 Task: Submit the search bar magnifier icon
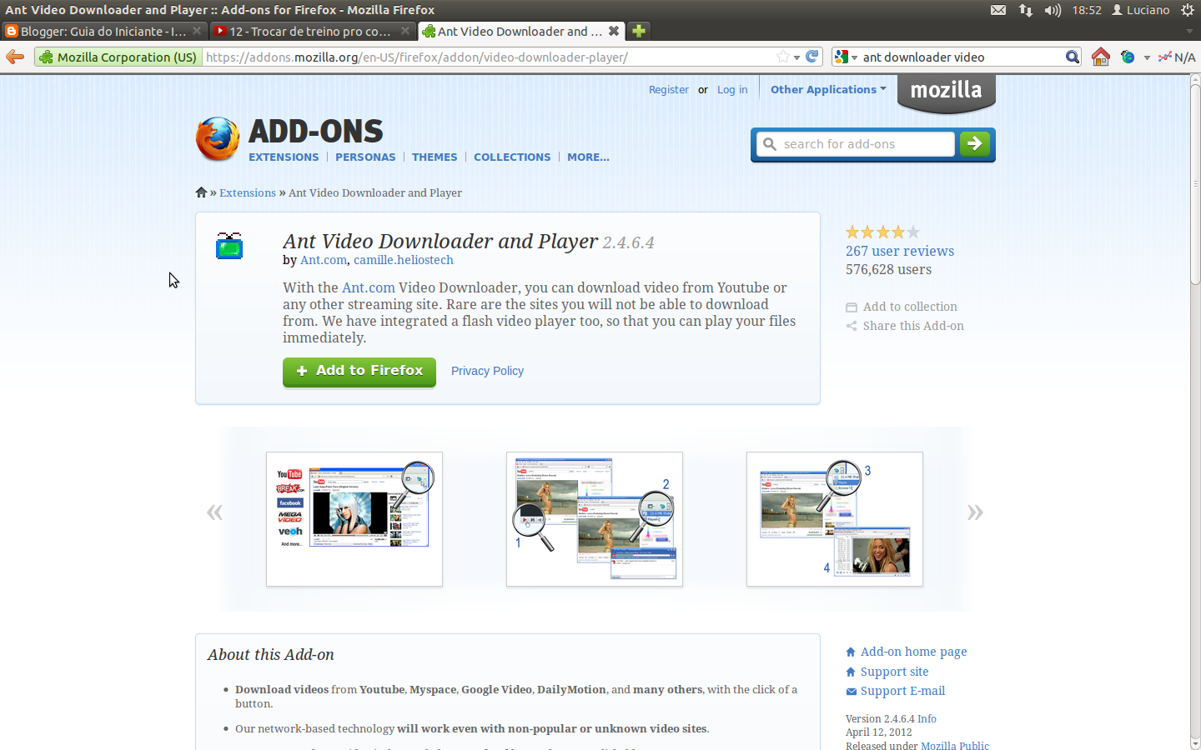[1072, 57]
